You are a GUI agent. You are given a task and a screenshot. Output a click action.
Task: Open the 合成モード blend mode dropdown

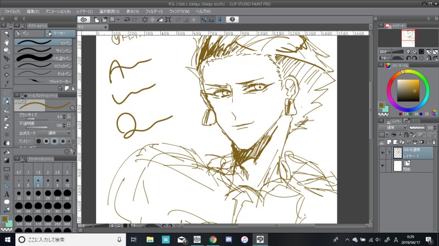(x=54, y=133)
